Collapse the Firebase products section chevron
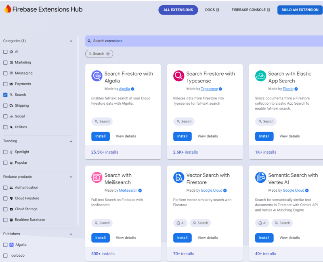 [71, 177]
